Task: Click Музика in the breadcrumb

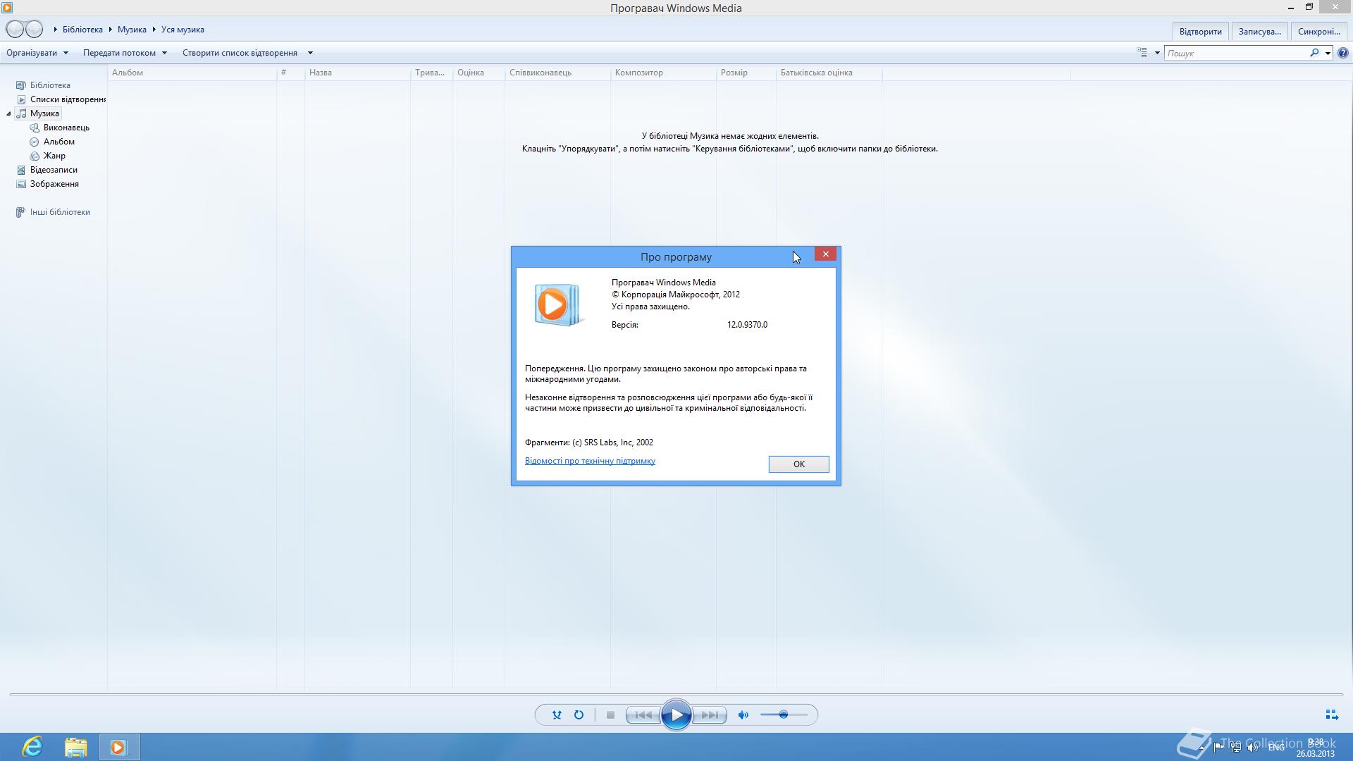Action: tap(132, 30)
